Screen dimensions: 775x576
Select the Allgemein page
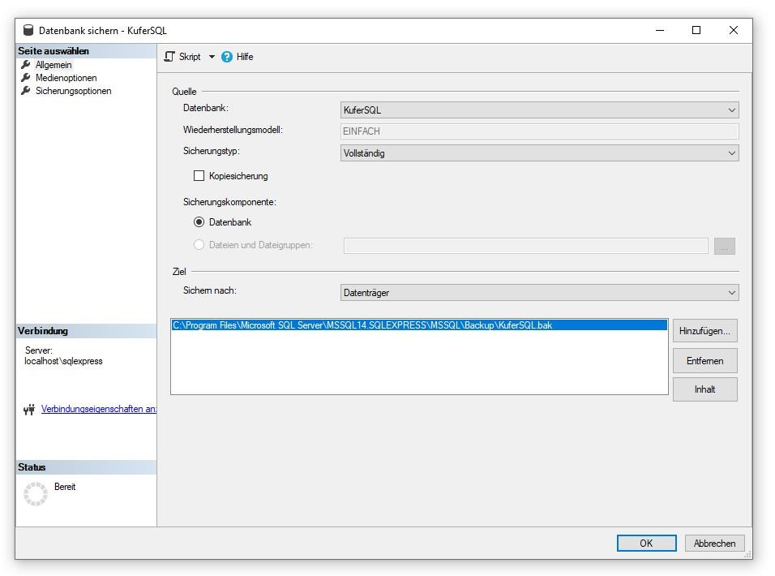click(x=54, y=65)
